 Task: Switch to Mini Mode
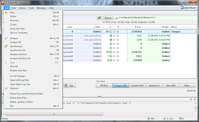[x=188, y=8]
